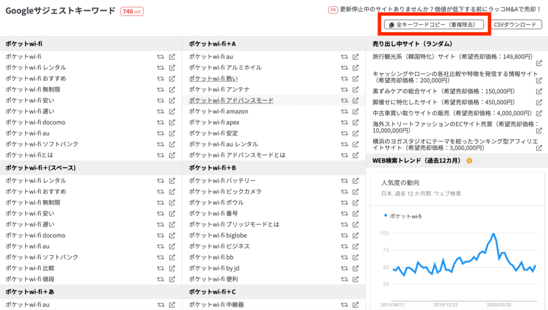Open external link icon for 中古車買い取りサイト listing

tap(539, 113)
